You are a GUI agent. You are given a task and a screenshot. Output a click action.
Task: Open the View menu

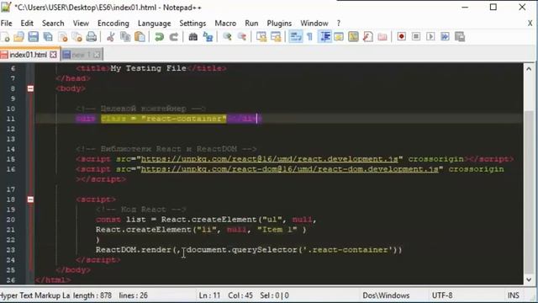point(81,23)
